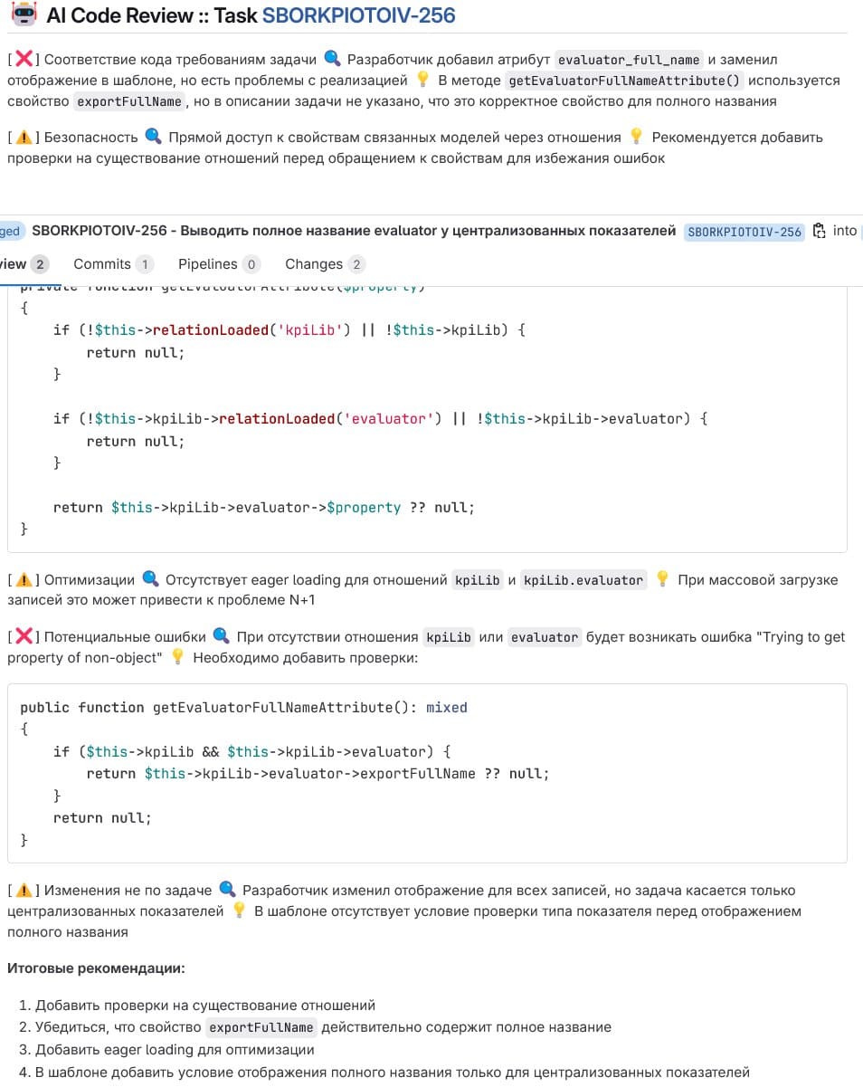The width and height of the screenshot is (863, 1087).
Task: Click the inline code "kpiLib.evaluator"
Action: point(583,580)
